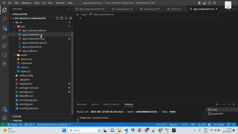Toggle secondary side bar layout icon
The height and width of the screenshot is (134, 238).
tap(209, 3)
